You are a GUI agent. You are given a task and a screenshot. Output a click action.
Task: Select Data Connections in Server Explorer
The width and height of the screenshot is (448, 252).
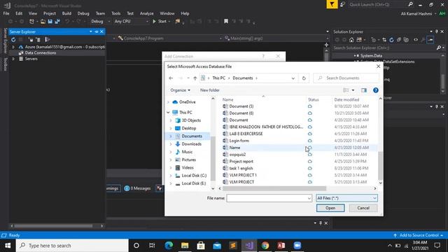[x=41, y=53]
